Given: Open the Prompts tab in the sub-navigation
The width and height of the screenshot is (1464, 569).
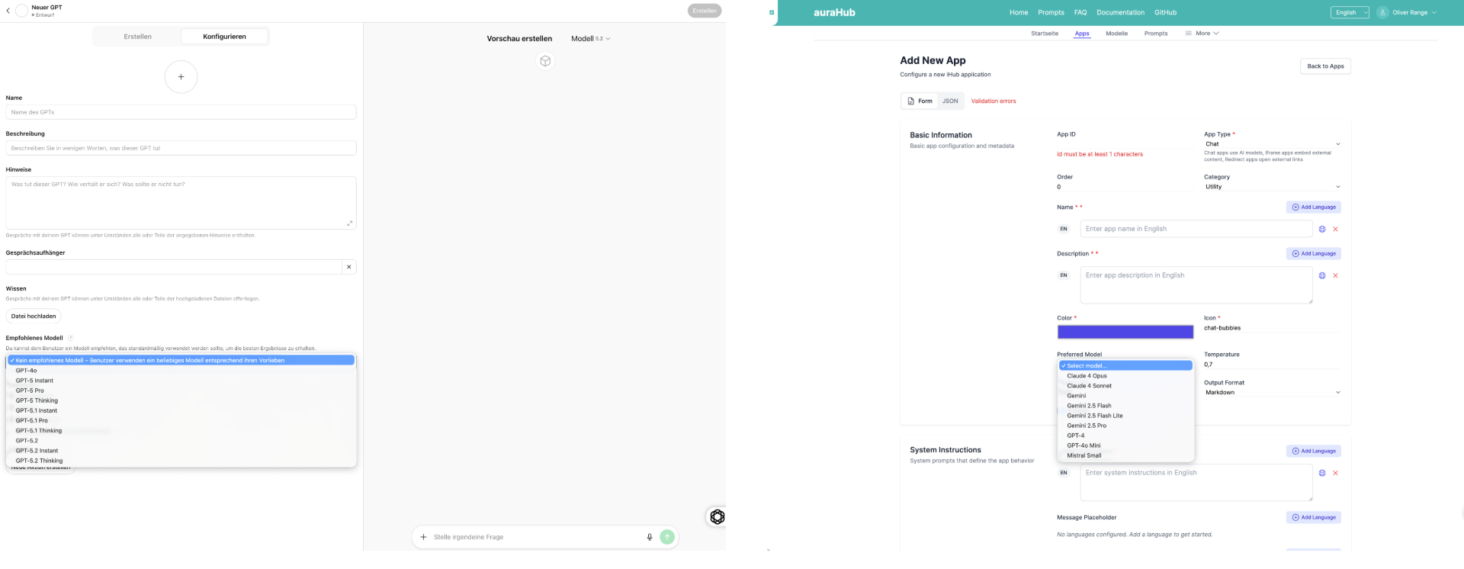Looking at the screenshot, I should tap(1156, 34).
